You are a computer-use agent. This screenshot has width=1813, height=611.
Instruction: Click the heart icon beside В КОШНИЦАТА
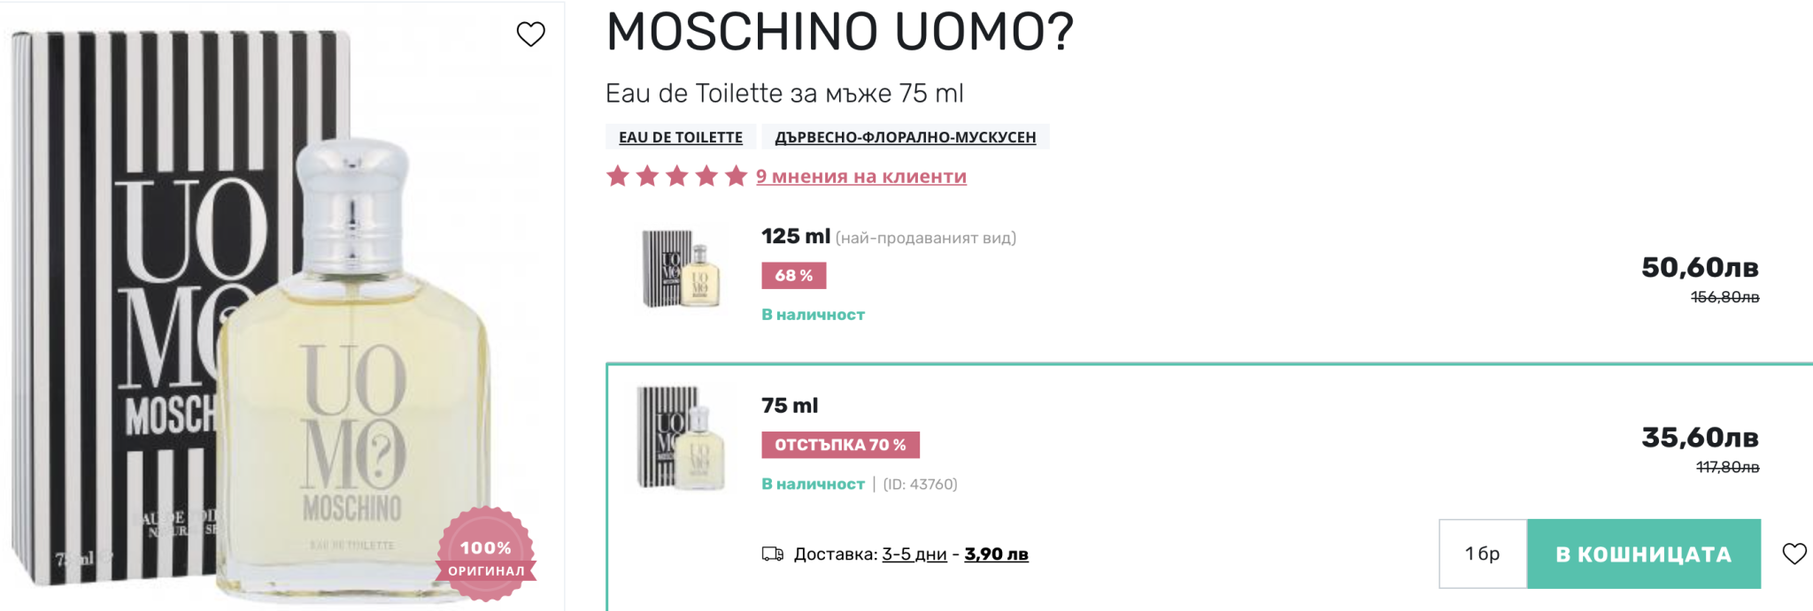(x=1794, y=554)
